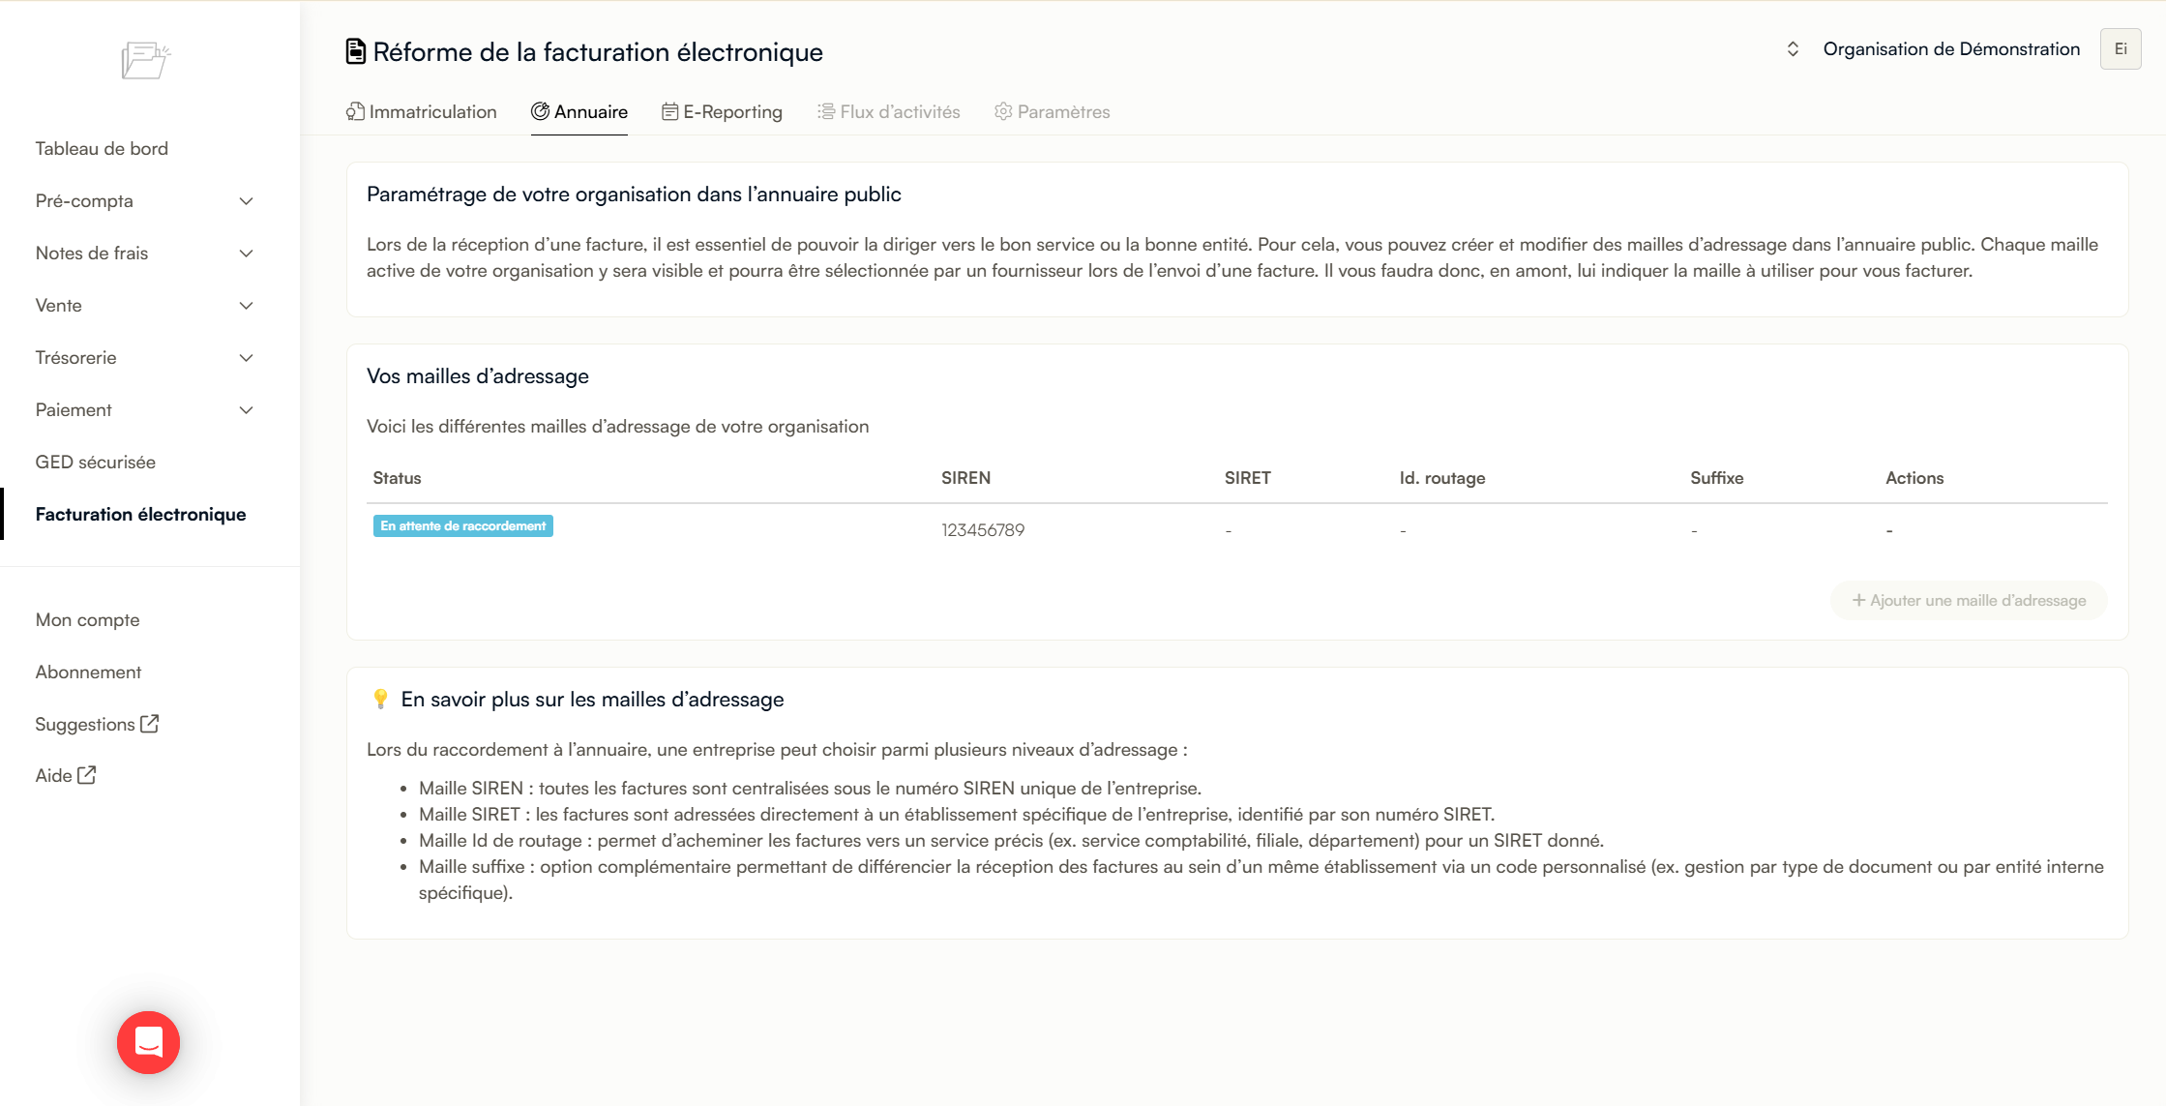Open the red chat support bubble
Screen dimensions: 2166x1106
(148, 1042)
